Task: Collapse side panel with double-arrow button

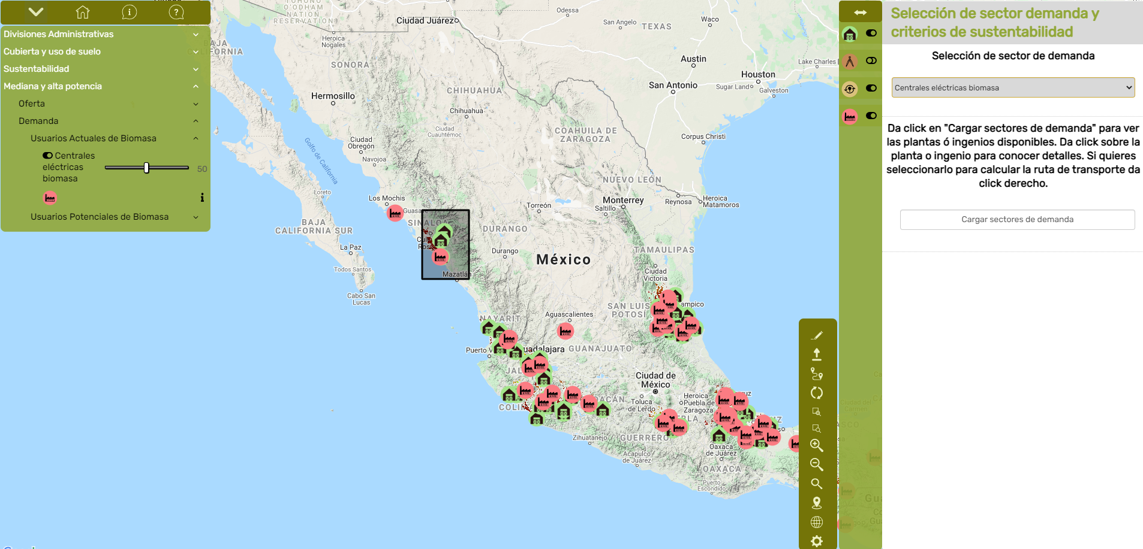Action: click(x=861, y=13)
